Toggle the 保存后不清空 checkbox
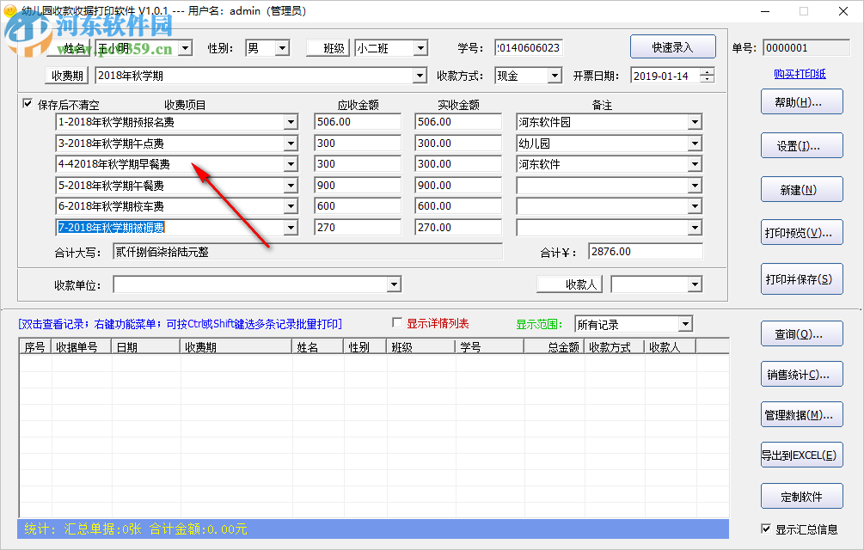 pos(28,103)
